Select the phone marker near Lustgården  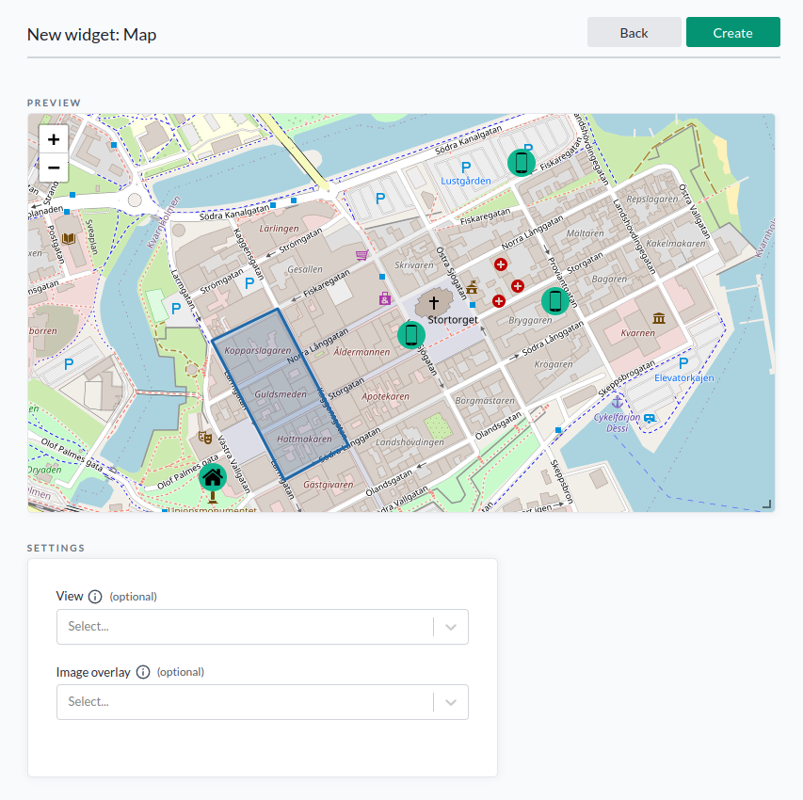[522, 163]
